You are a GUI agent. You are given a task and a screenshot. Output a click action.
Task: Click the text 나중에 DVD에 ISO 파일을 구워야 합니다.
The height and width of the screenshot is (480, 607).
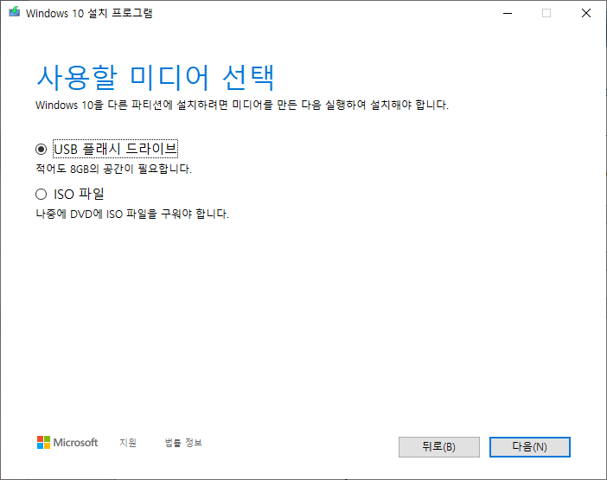[x=132, y=214]
